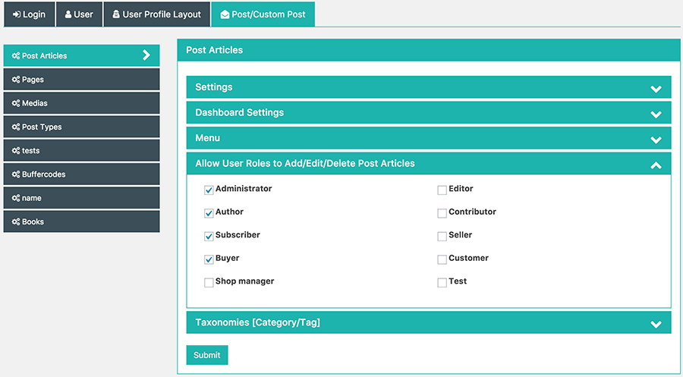
Task: Collapse the Allow User Roles section chevron
Action: [x=656, y=165]
